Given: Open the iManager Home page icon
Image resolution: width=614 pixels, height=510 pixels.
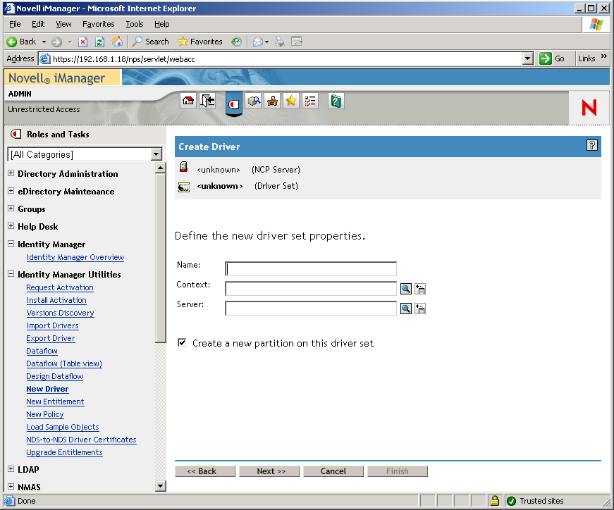Looking at the screenshot, I should tap(188, 101).
